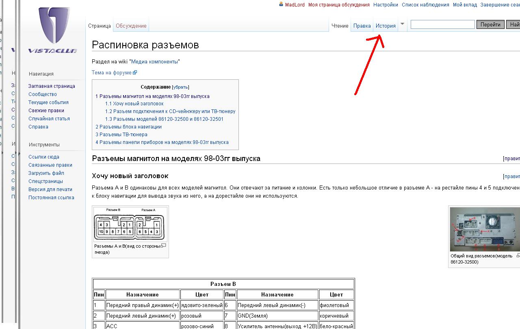The height and width of the screenshot is (329, 520).
Task: Open the Медиа компоненты link
Action: click(x=154, y=62)
